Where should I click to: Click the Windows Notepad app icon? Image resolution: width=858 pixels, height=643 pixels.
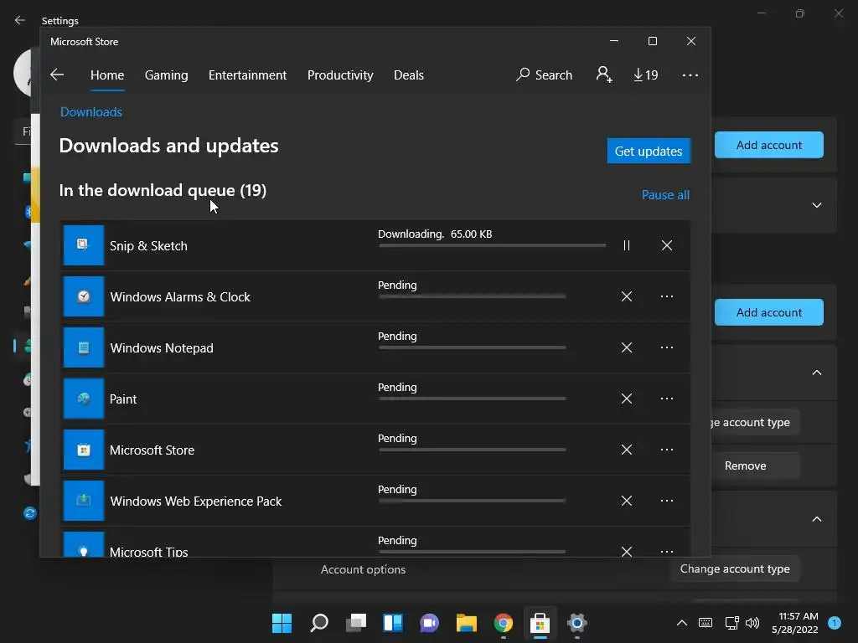(x=84, y=347)
